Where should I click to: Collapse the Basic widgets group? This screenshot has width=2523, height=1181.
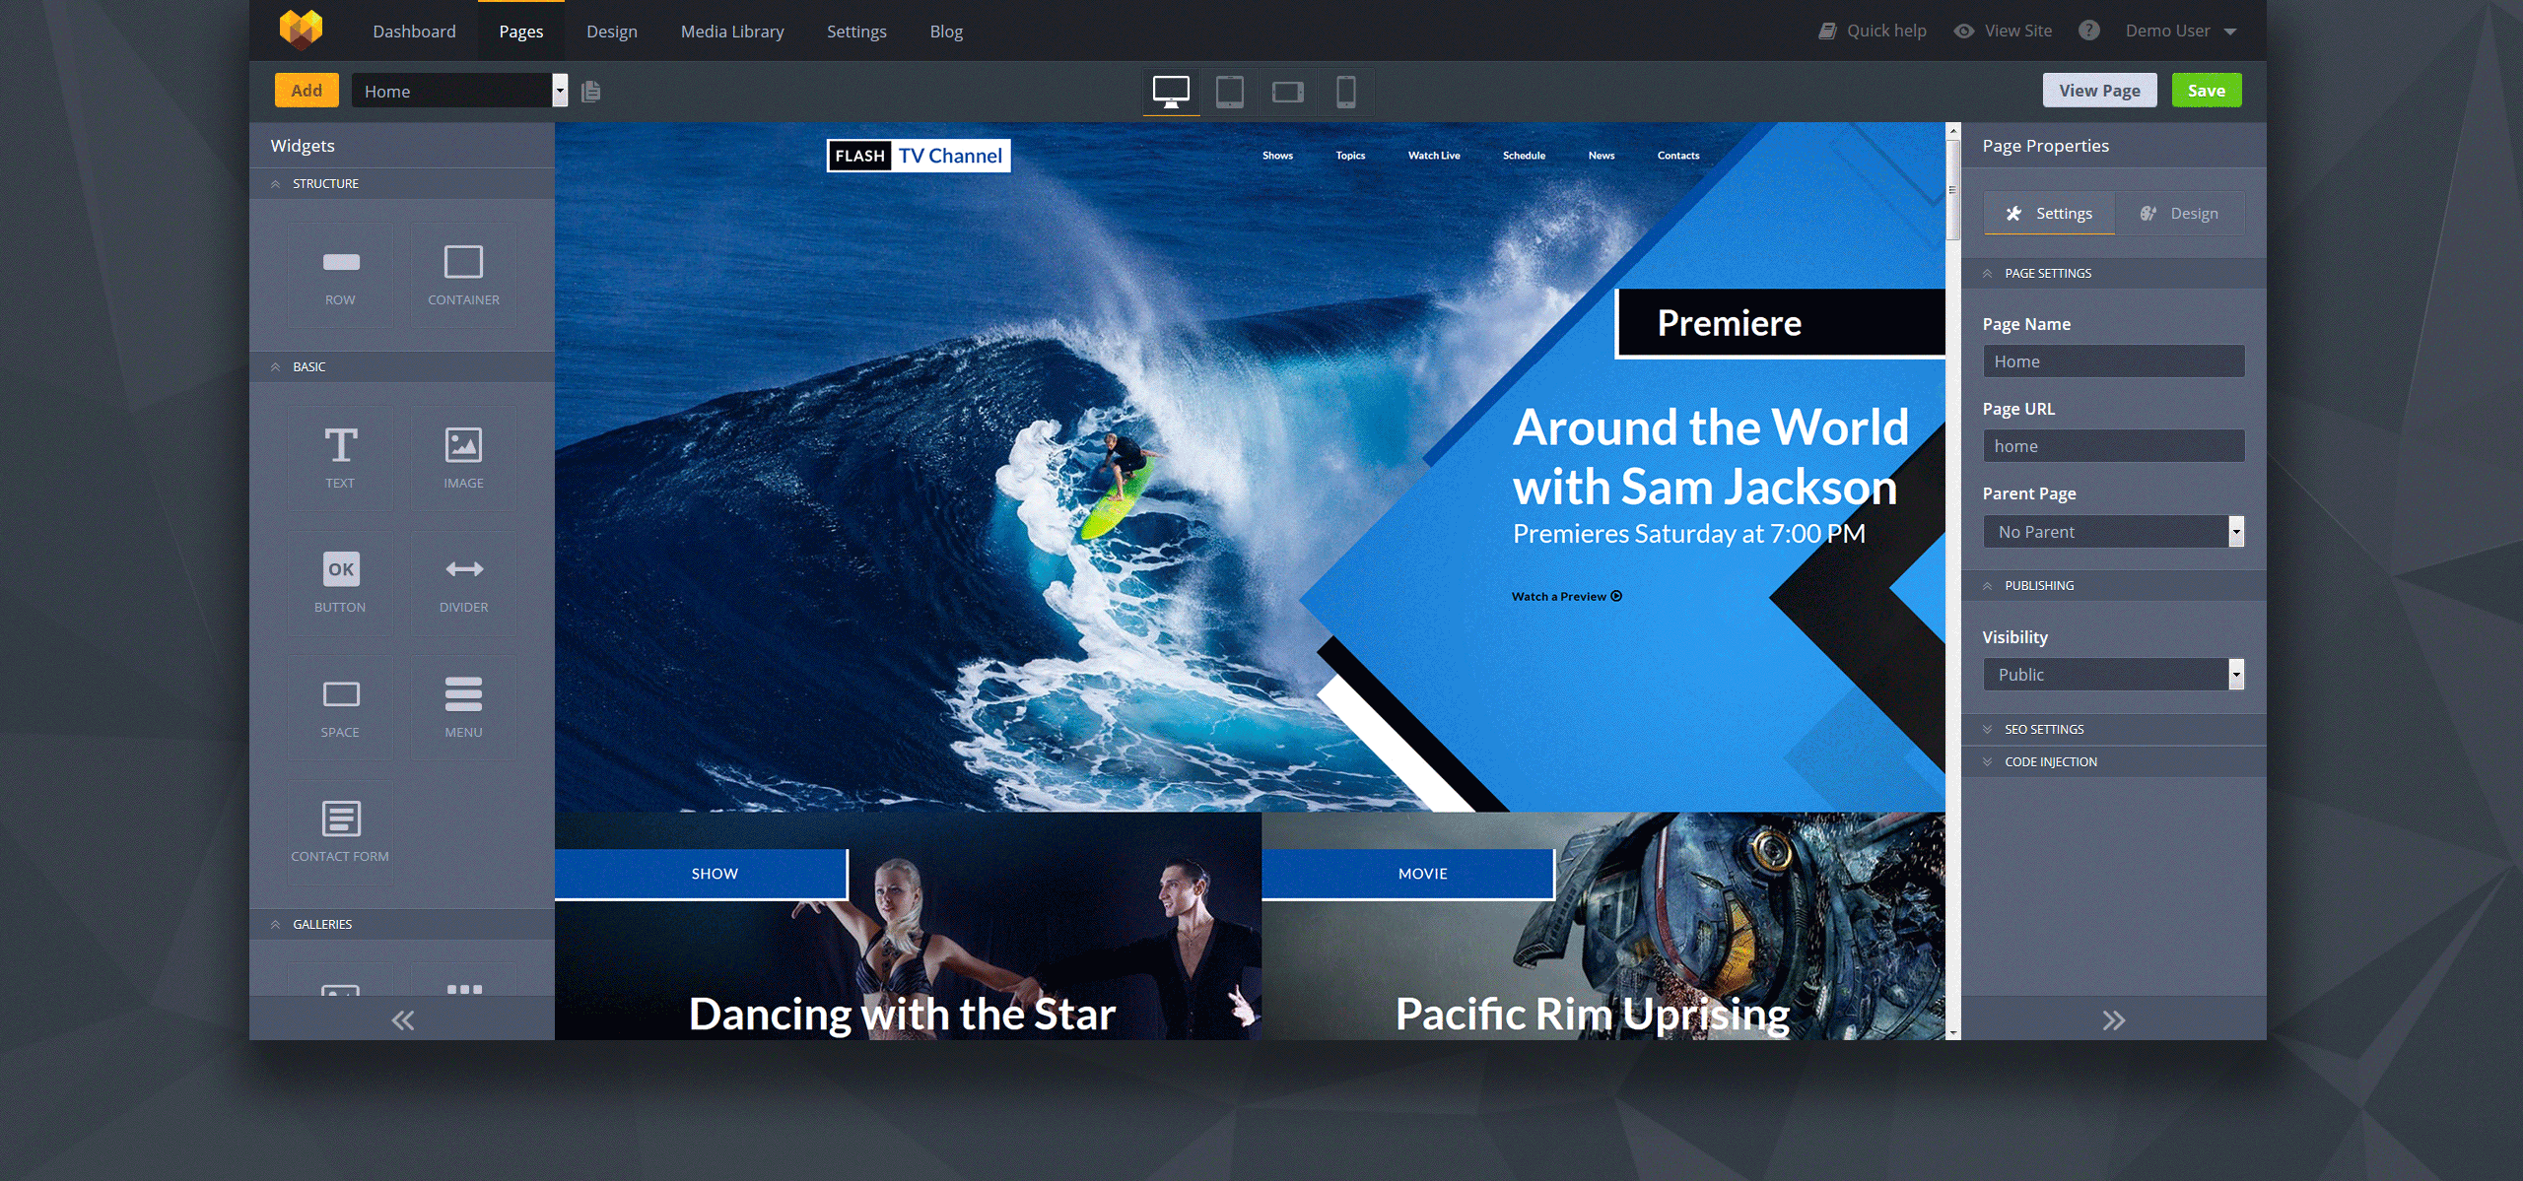coord(402,366)
